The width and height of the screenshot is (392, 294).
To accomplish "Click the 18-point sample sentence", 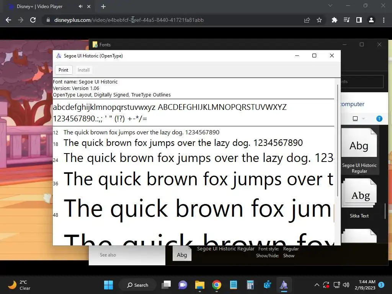I will 183,143.
